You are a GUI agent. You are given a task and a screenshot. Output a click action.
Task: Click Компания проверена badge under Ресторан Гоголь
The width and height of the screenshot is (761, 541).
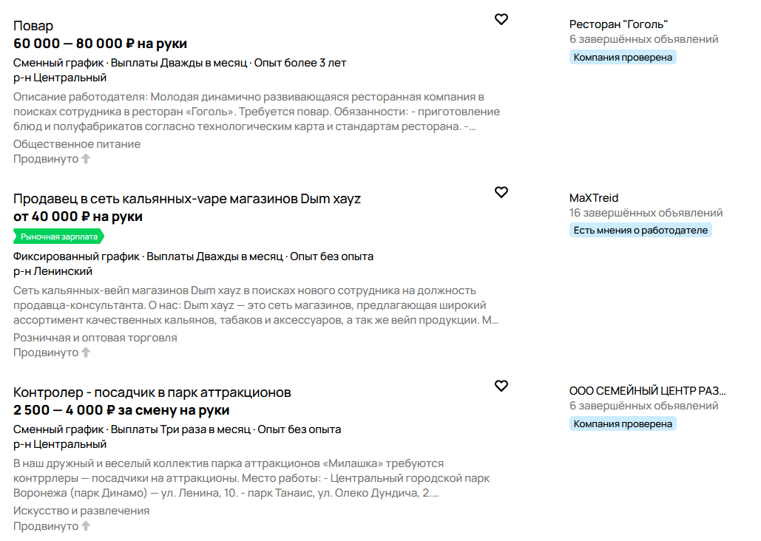(x=623, y=57)
